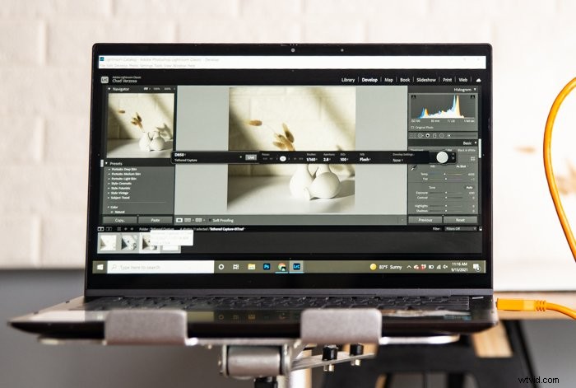Open Task View on the taskbar

[x=236, y=267]
